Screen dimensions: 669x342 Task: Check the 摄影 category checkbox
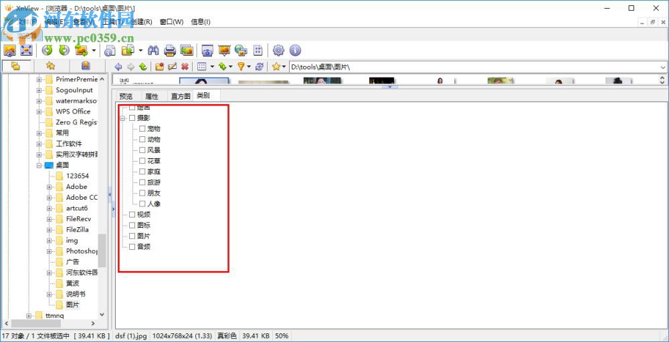[x=132, y=118]
